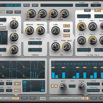Choose the A step edit option
103x103 pixels.
43,88
